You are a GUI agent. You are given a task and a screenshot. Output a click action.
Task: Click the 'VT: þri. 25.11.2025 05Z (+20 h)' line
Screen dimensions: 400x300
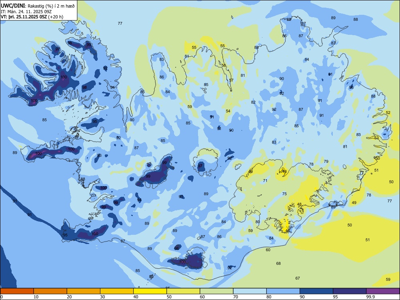click(x=32, y=17)
